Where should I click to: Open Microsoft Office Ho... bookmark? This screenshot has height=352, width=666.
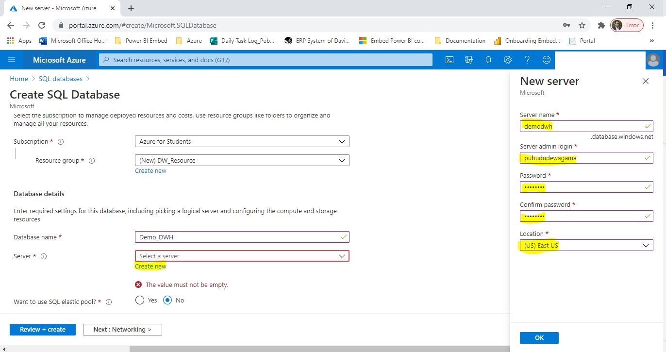[x=72, y=41]
